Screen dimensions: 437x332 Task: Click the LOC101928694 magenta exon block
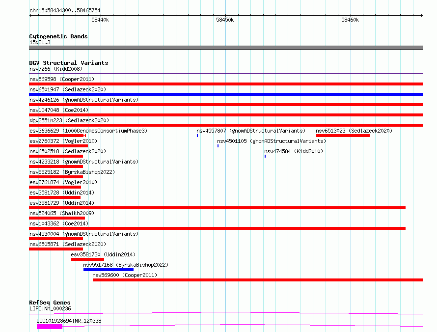pyautogui.click(x=50, y=327)
